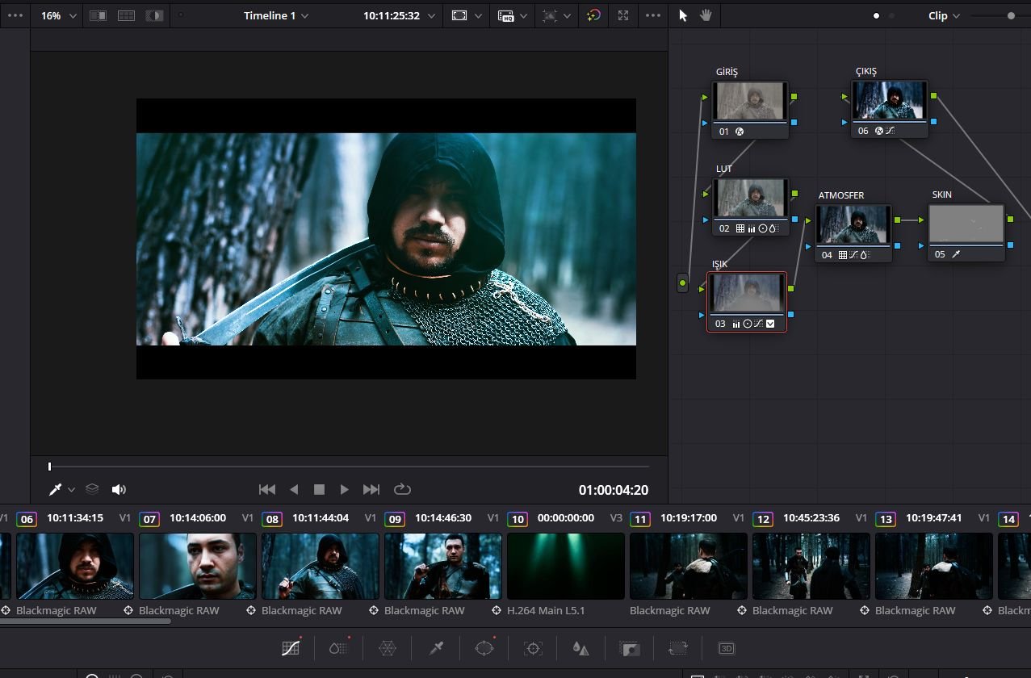Toggle the magic-wand viewer highlight icon
The height and width of the screenshot is (678, 1031).
pyautogui.click(x=593, y=15)
